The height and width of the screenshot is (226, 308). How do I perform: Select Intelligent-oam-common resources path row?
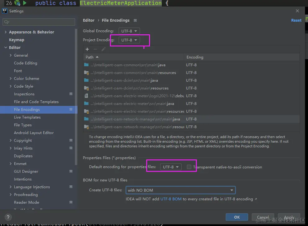pyautogui.click(x=191, y=72)
